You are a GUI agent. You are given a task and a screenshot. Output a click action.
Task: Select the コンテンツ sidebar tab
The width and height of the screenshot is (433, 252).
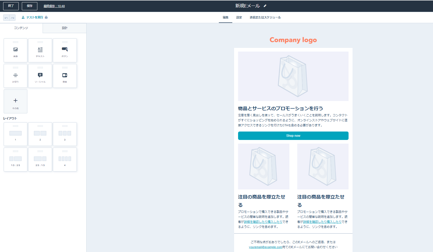(21, 28)
